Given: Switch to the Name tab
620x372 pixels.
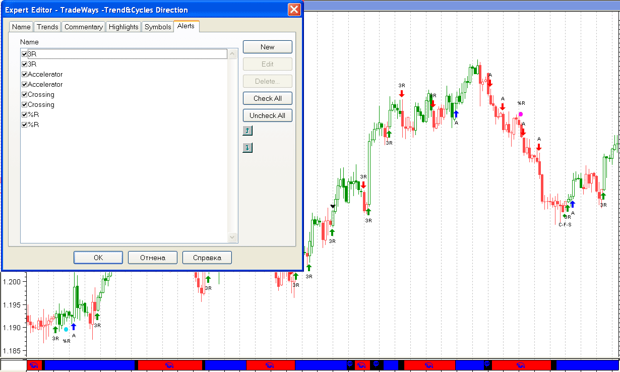Looking at the screenshot, I should click(x=21, y=27).
